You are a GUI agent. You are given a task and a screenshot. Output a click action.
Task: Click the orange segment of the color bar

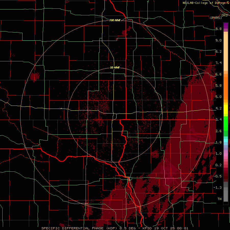(x=226, y=88)
